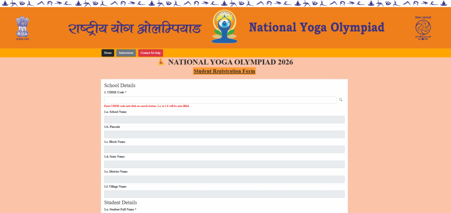Click the '1.f. Village Name' label
The width and height of the screenshot is (451, 213).
click(x=115, y=187)
